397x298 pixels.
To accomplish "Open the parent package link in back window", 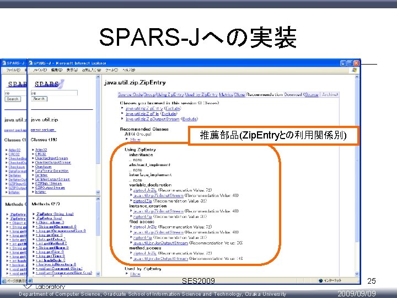I will coord(15,130).
